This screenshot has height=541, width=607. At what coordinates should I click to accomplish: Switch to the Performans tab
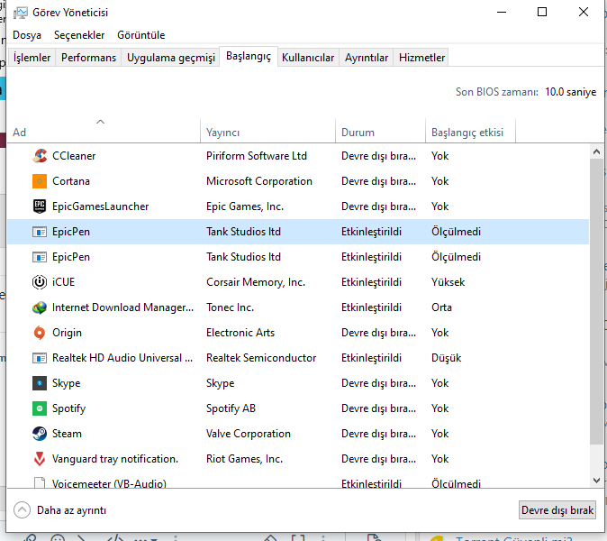88,58
